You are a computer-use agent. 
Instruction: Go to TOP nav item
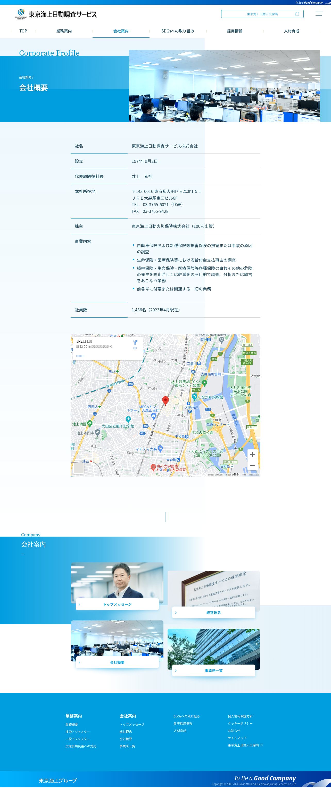point(23,31)
